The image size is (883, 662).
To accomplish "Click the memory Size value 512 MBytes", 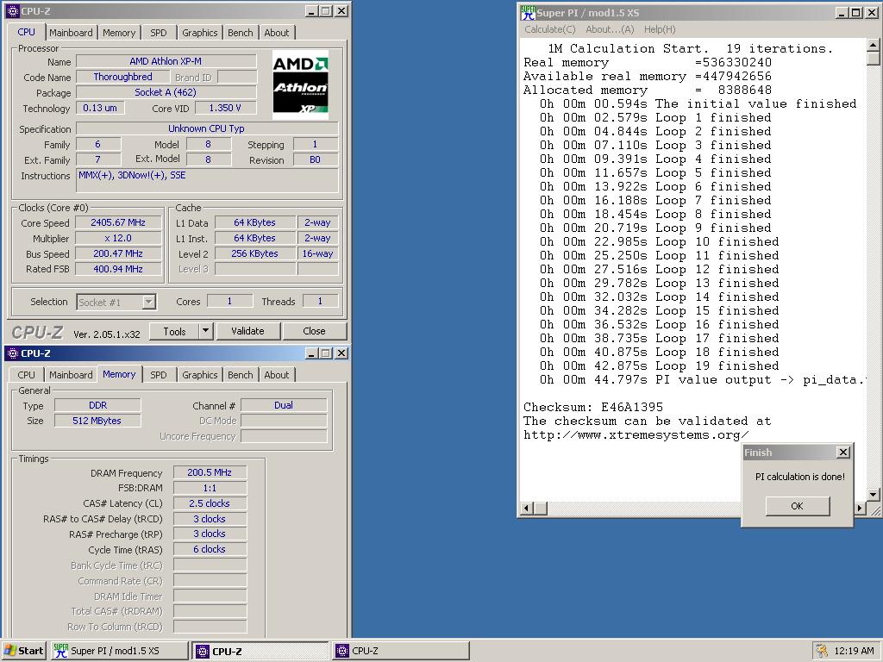I will click(97, 421).
